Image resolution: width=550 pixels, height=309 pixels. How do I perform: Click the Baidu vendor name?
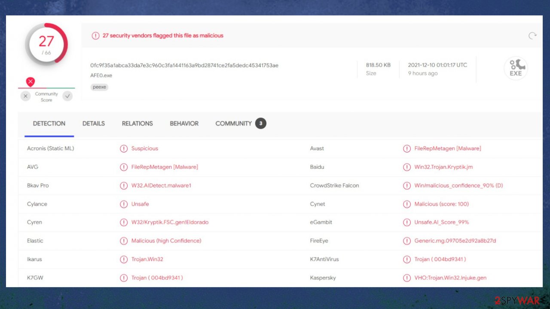point(317,167)
